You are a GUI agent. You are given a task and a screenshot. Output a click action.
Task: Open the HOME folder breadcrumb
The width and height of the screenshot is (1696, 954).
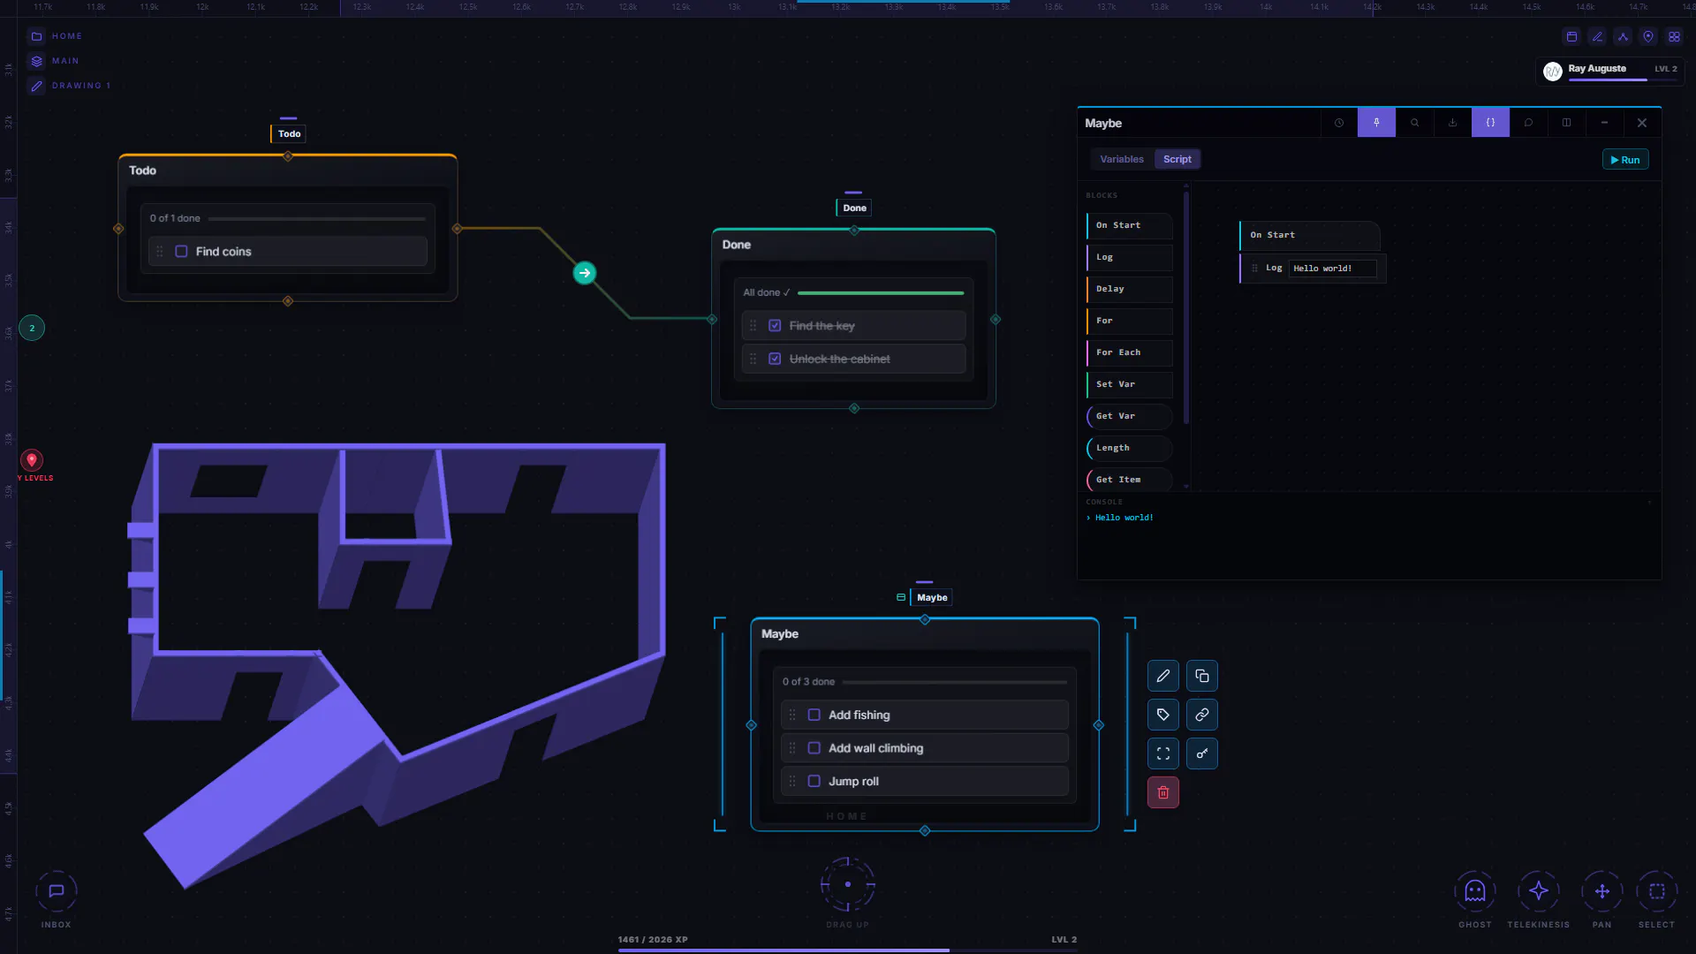[x=55, y=36]
